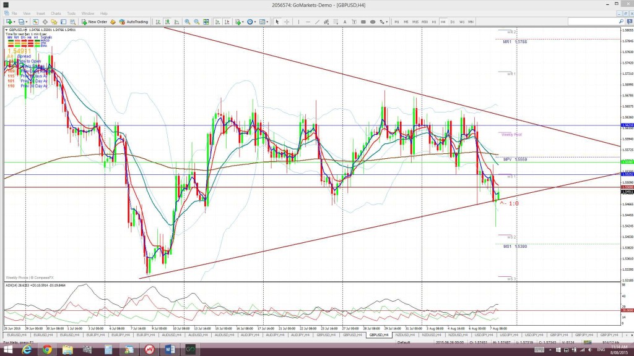The image size is (634, 356).
Task: Select the Horizontal Line tool
Action: coord(308,22)
